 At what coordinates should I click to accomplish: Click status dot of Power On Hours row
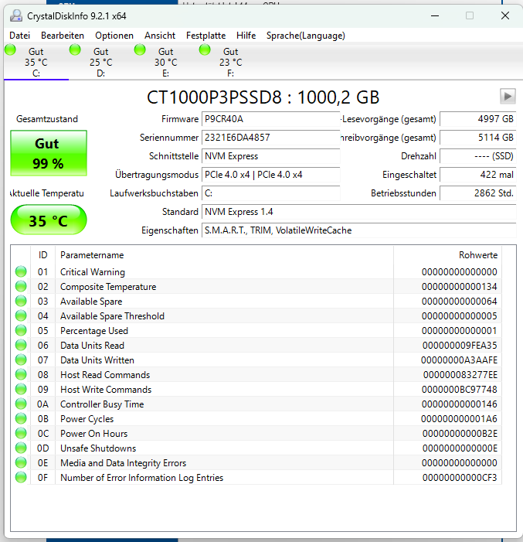pos(21,433)
